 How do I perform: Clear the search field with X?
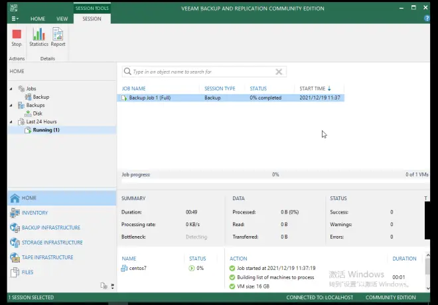[x=279, y=72]
